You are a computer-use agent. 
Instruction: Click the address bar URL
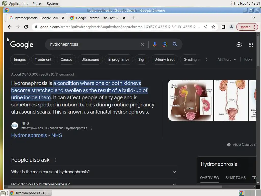(120, 27)
